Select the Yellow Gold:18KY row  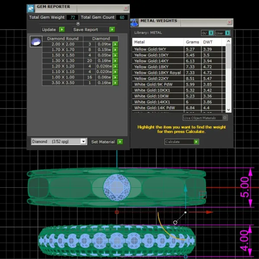click(x=179, y=67)
